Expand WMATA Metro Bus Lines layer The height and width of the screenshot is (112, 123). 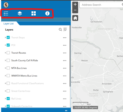[5, 76]
